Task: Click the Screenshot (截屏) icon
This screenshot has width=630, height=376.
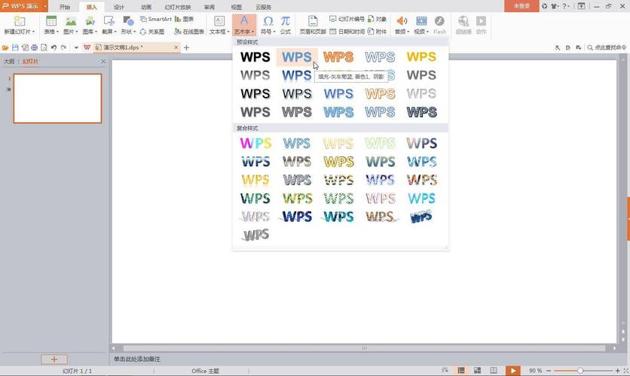Action: (109, 21)
